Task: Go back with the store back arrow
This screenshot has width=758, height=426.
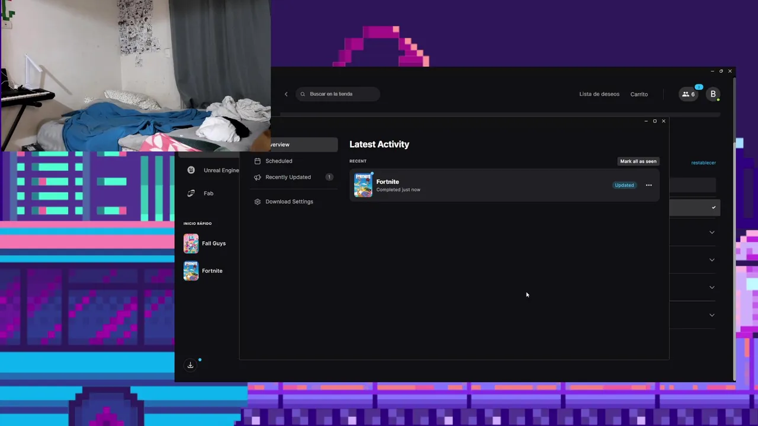Action: coord(286,94)
